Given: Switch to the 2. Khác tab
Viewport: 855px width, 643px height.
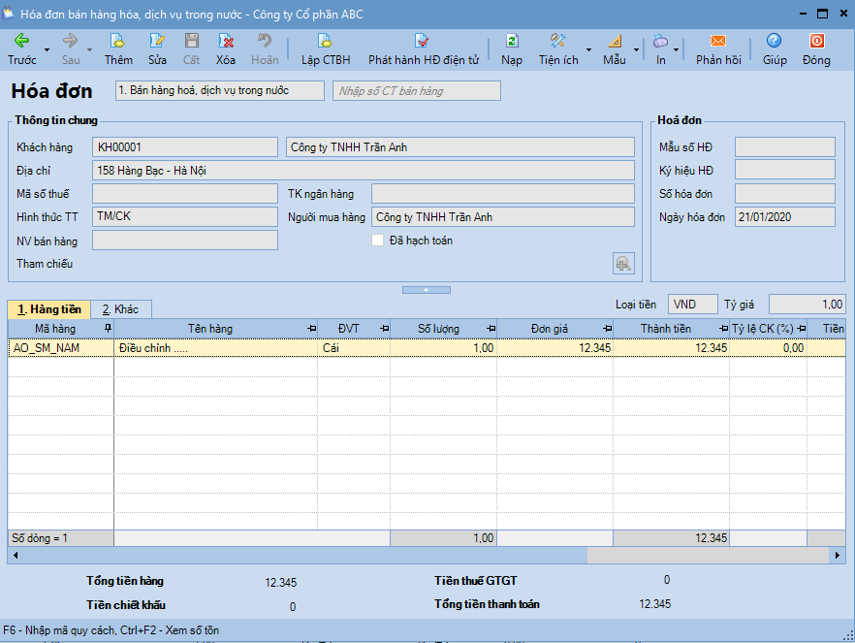Looking at the screenshot, I should [x=121, y=309].
